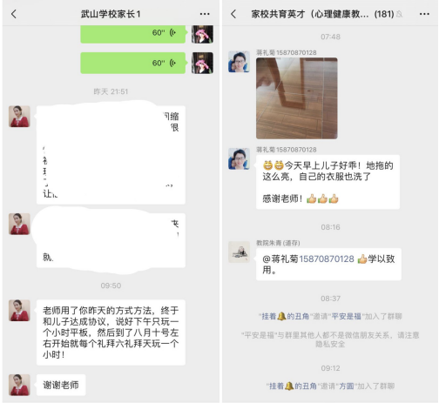Open 平安是福 profile in join notice
The width and height of the screenshot is (439, 403).
[347, 316]
